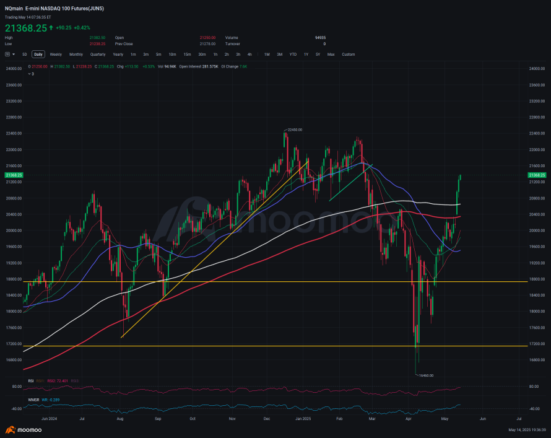Click the Prev Close value 21278.00
This screenshot has height=438, width=551.
click(x=207, y=44)
